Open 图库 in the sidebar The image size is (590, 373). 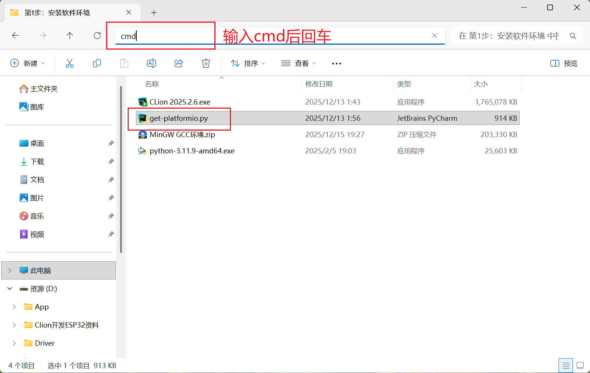coord(31,107)
